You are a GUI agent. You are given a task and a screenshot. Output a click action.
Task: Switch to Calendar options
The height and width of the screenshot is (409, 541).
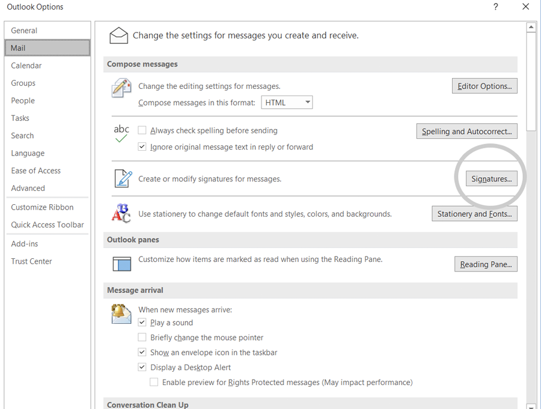tap(47, 65)
